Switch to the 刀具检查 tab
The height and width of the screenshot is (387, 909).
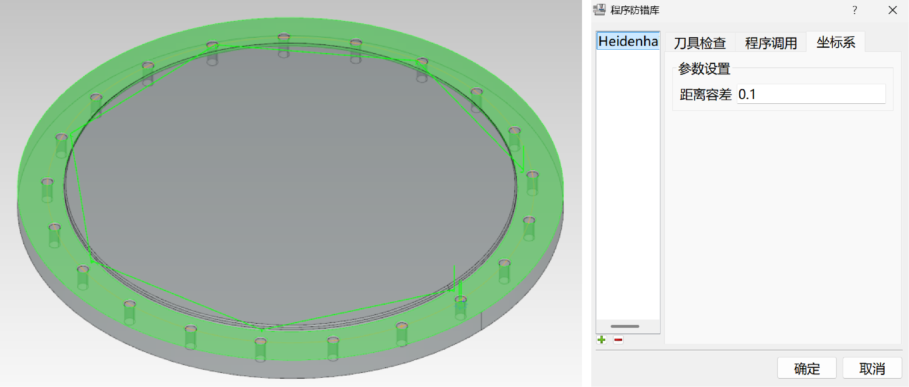pyautogui.click(x=700, y=43)
